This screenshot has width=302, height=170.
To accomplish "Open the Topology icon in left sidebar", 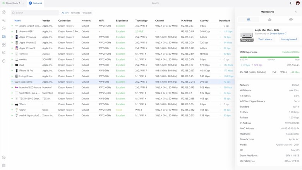I will pyautogui.click(x=3, y=20).
